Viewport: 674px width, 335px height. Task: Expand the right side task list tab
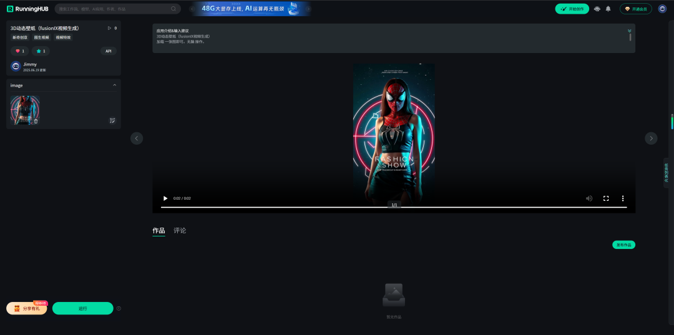667,173
